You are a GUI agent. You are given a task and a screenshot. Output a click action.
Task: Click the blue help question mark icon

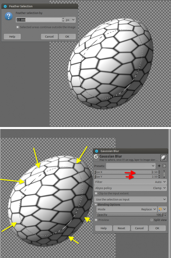[9, 16]
